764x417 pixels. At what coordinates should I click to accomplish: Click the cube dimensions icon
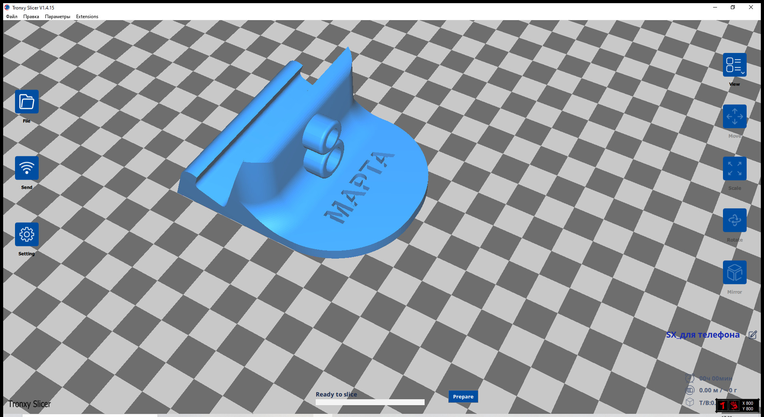[689, 402]
